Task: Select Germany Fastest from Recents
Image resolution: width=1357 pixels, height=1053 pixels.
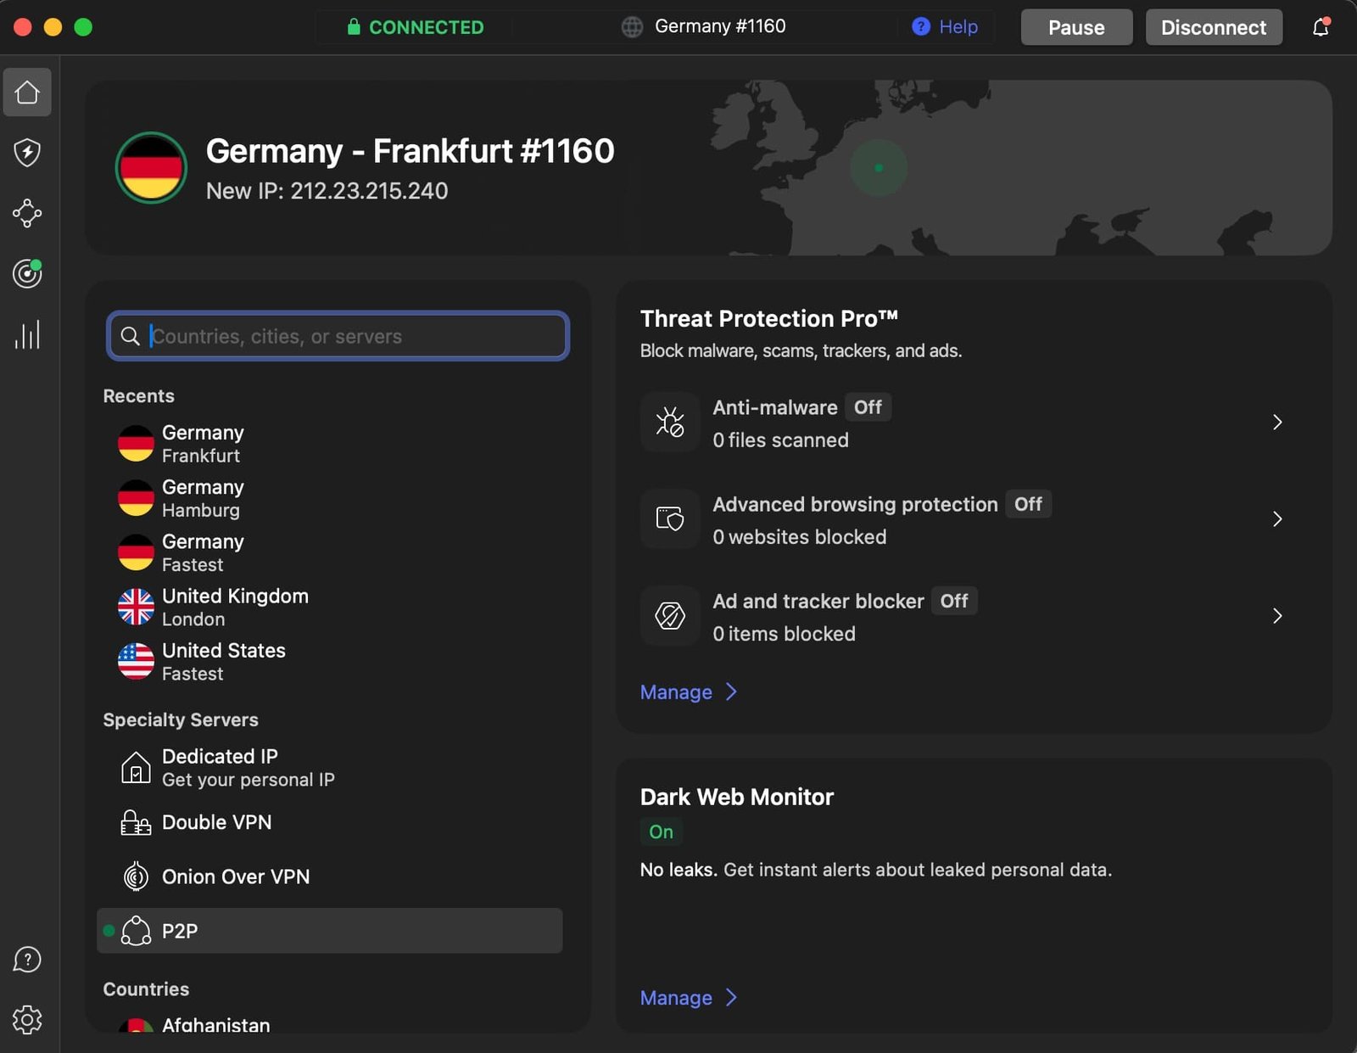Action: coord(331,552)
